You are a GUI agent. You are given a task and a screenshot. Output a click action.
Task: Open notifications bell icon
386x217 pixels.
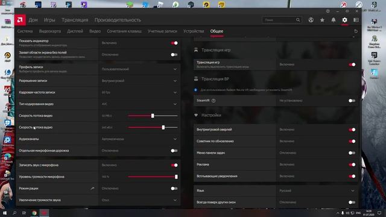tap(334, 20)
